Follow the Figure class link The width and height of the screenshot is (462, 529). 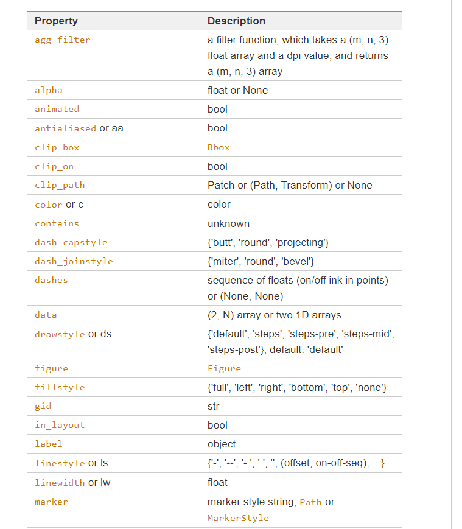pyautogui.click(x=224, y=368)
